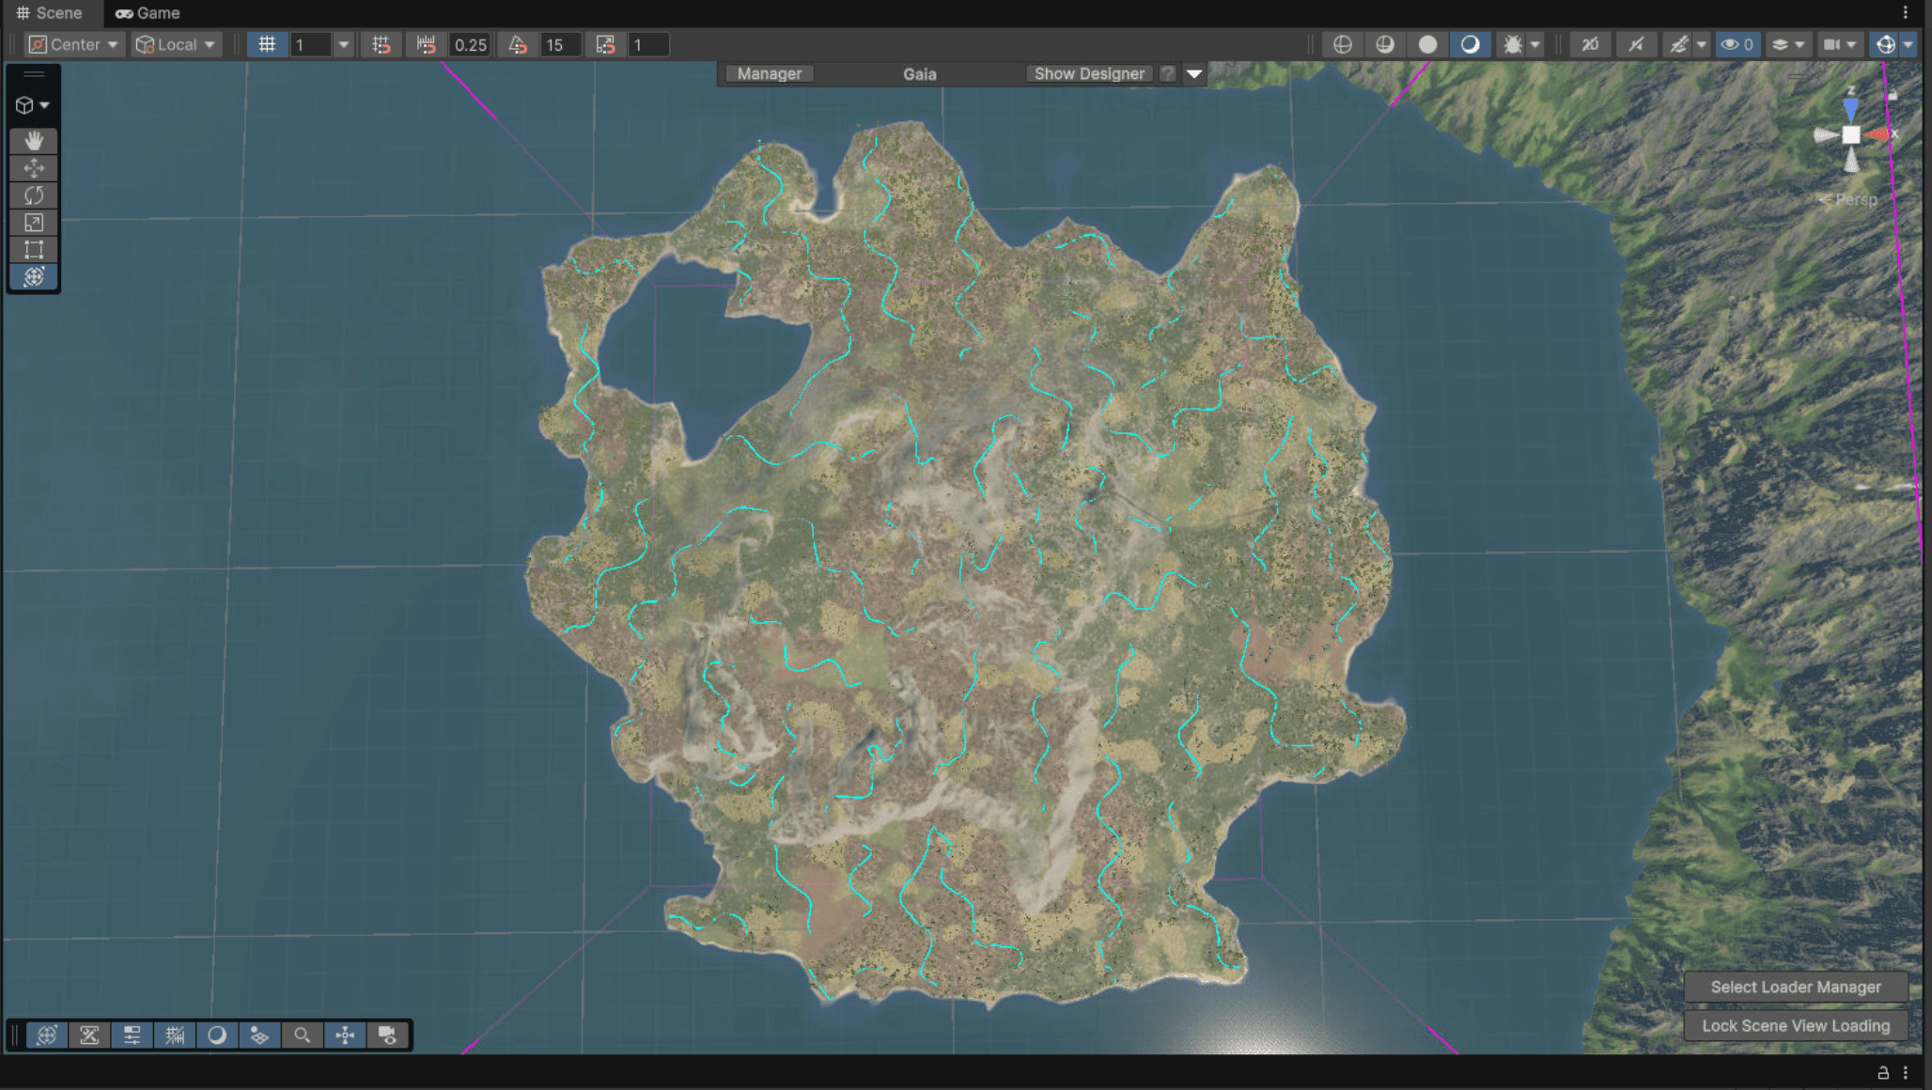This screenshot has height=1090, width=1932.
Task: Open the grid settings dropdown arrow
Action: pyautogui.click(x=344, y=44)
